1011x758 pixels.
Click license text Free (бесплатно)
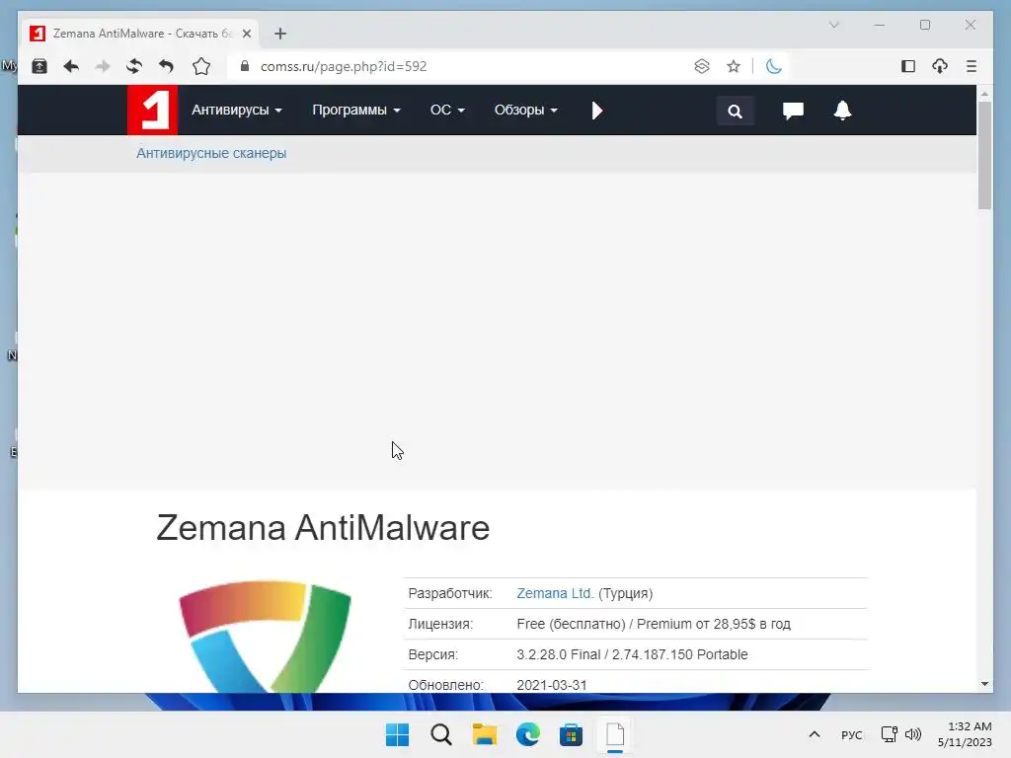coord(571,624)
